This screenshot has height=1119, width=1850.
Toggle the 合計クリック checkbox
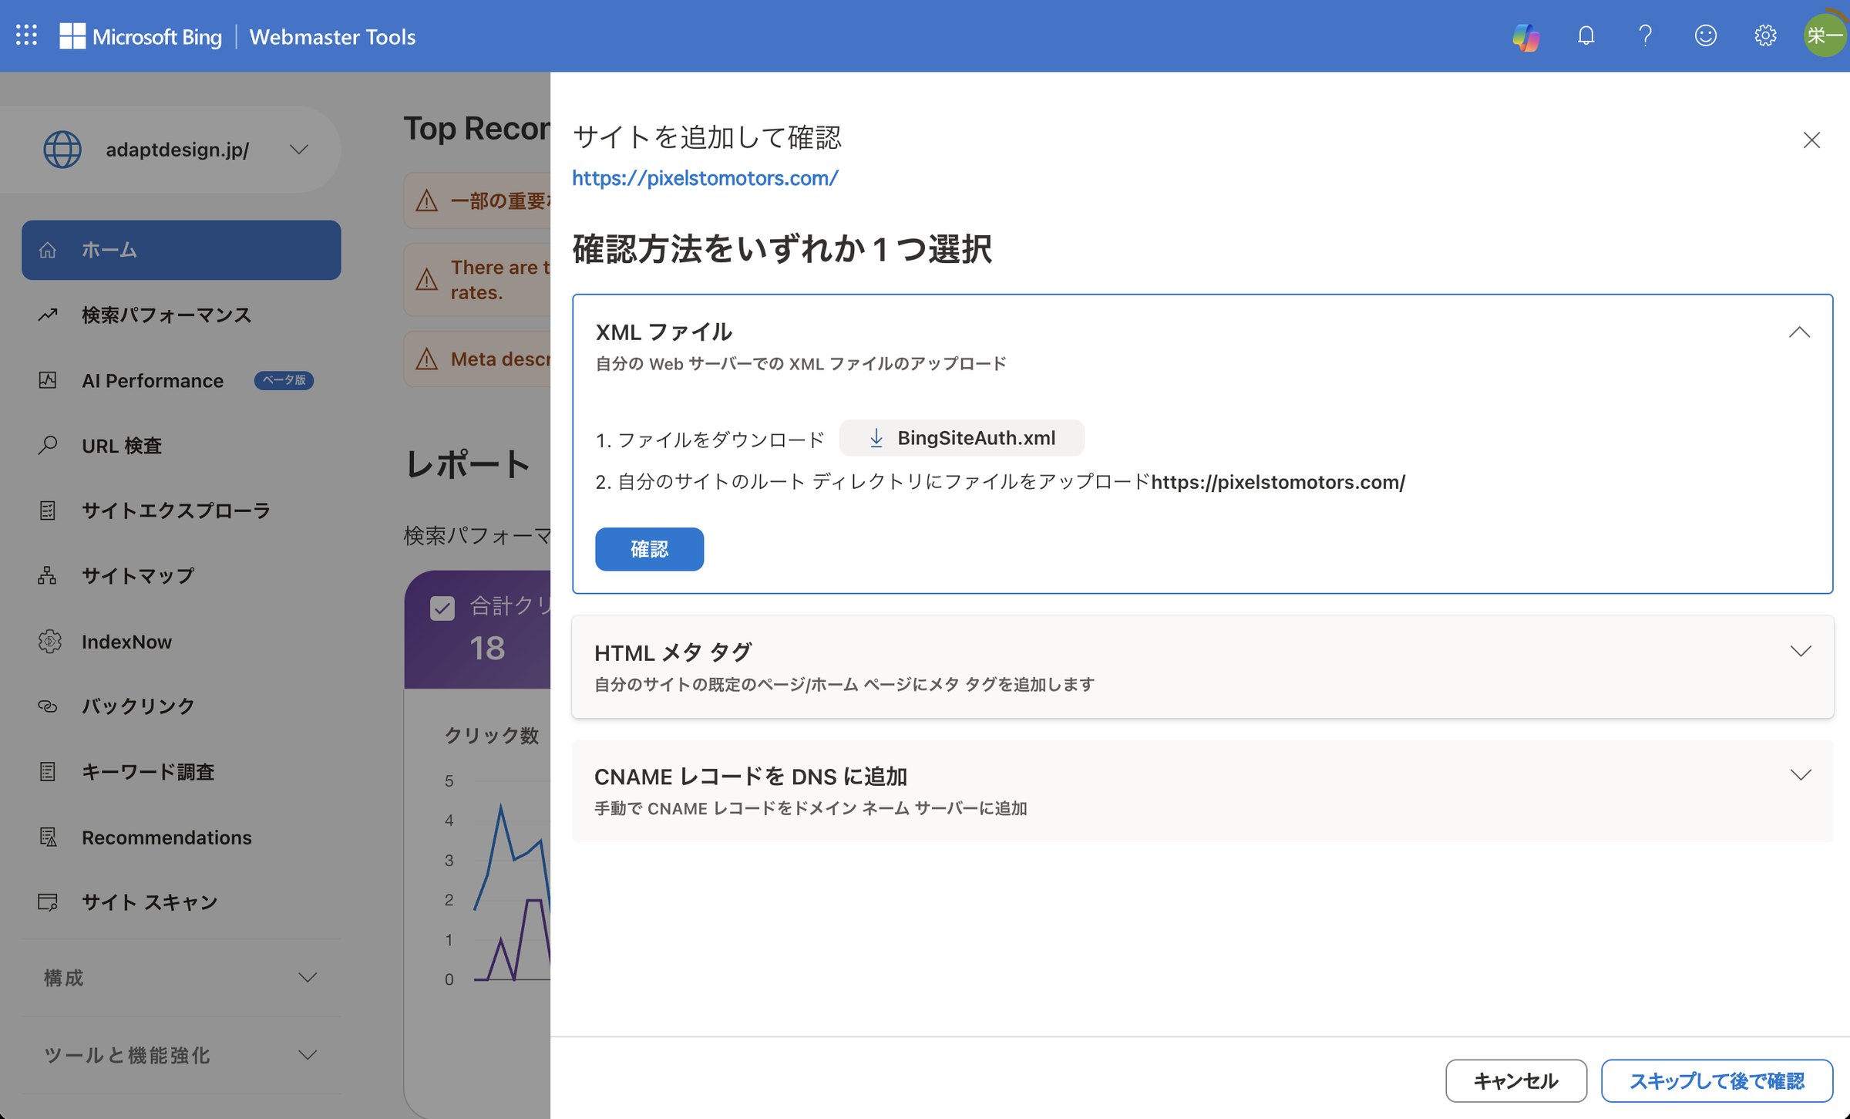tap(442, 608)
